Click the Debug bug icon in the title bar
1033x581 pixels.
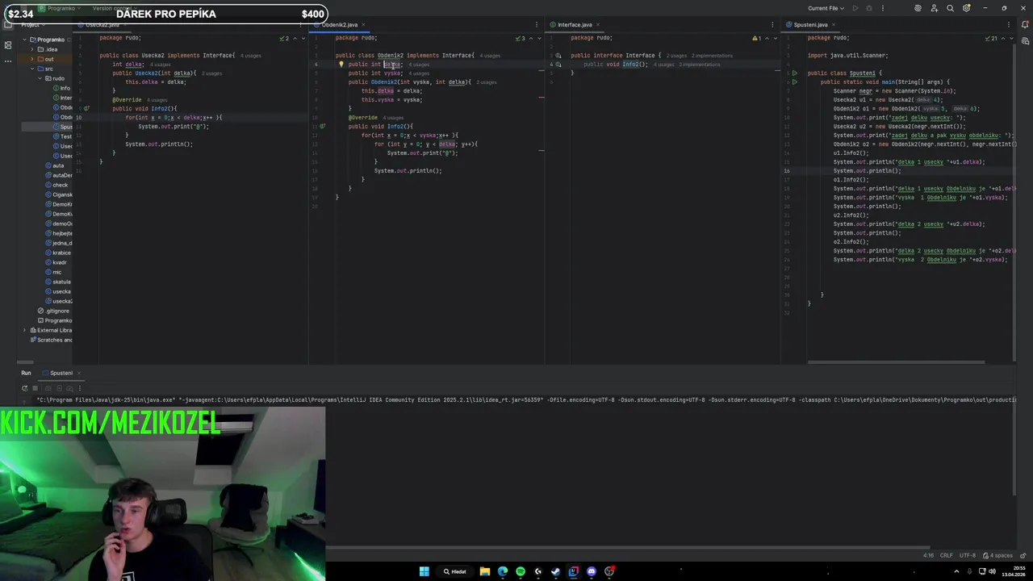tap(869, 8)
